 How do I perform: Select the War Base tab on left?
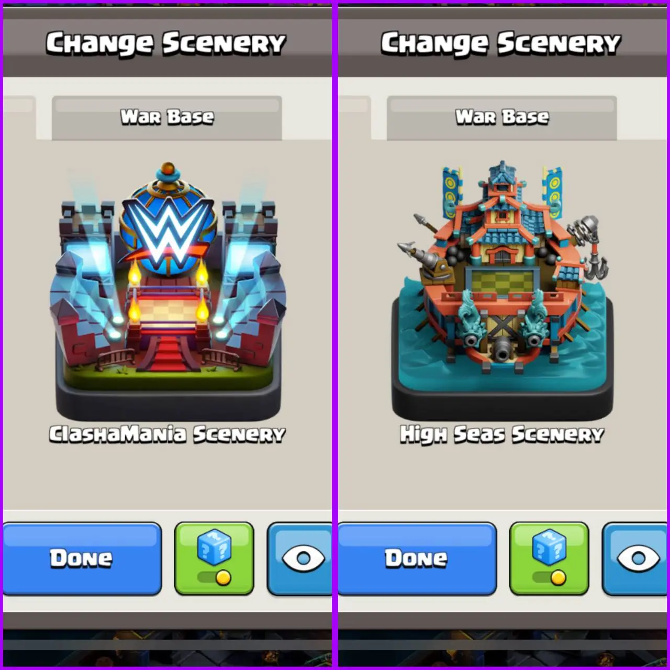(x=167, y=117)
